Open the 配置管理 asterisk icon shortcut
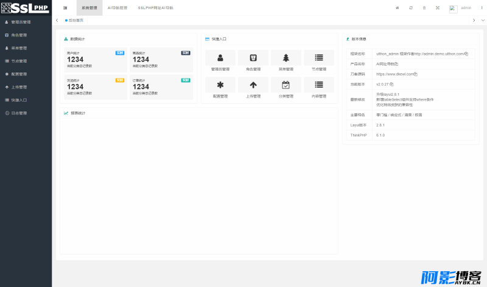Image resolution: width=487 pixels, height=287 pixels. 220,85
